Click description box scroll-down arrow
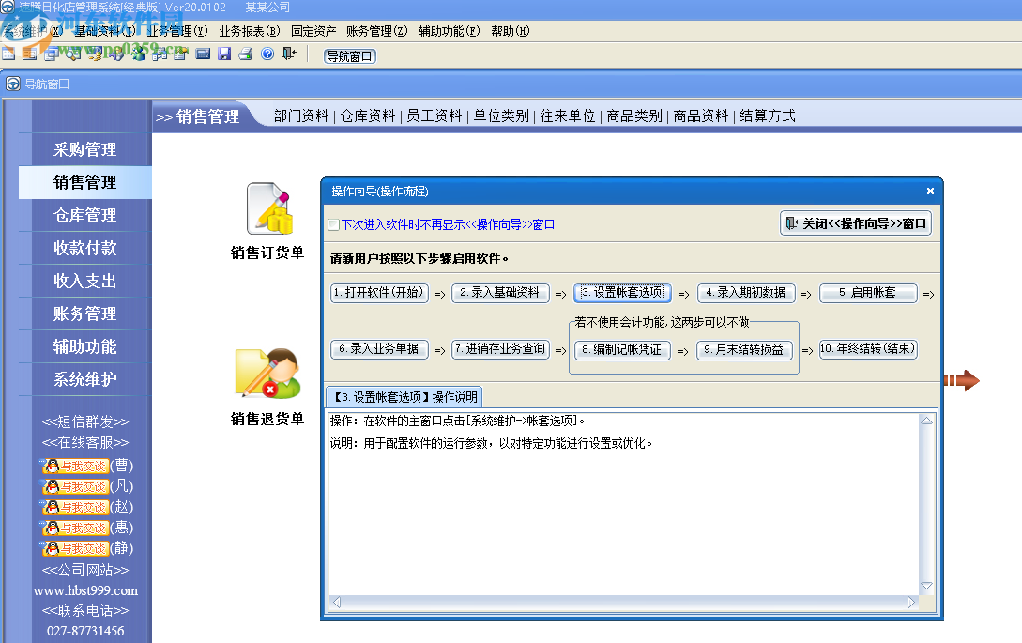 [926, 586]
